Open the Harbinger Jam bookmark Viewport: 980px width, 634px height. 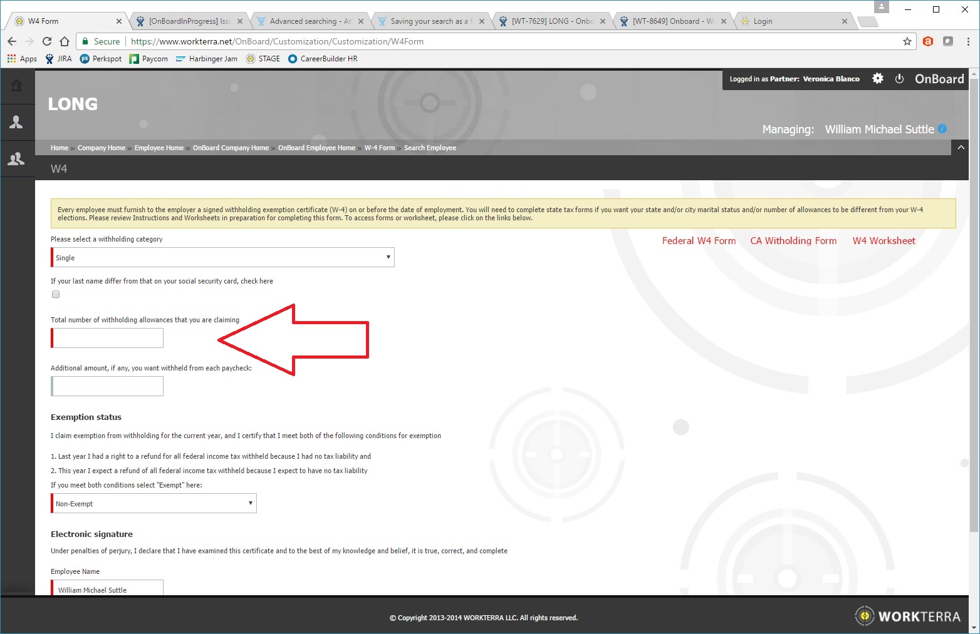tap(206, 59)
